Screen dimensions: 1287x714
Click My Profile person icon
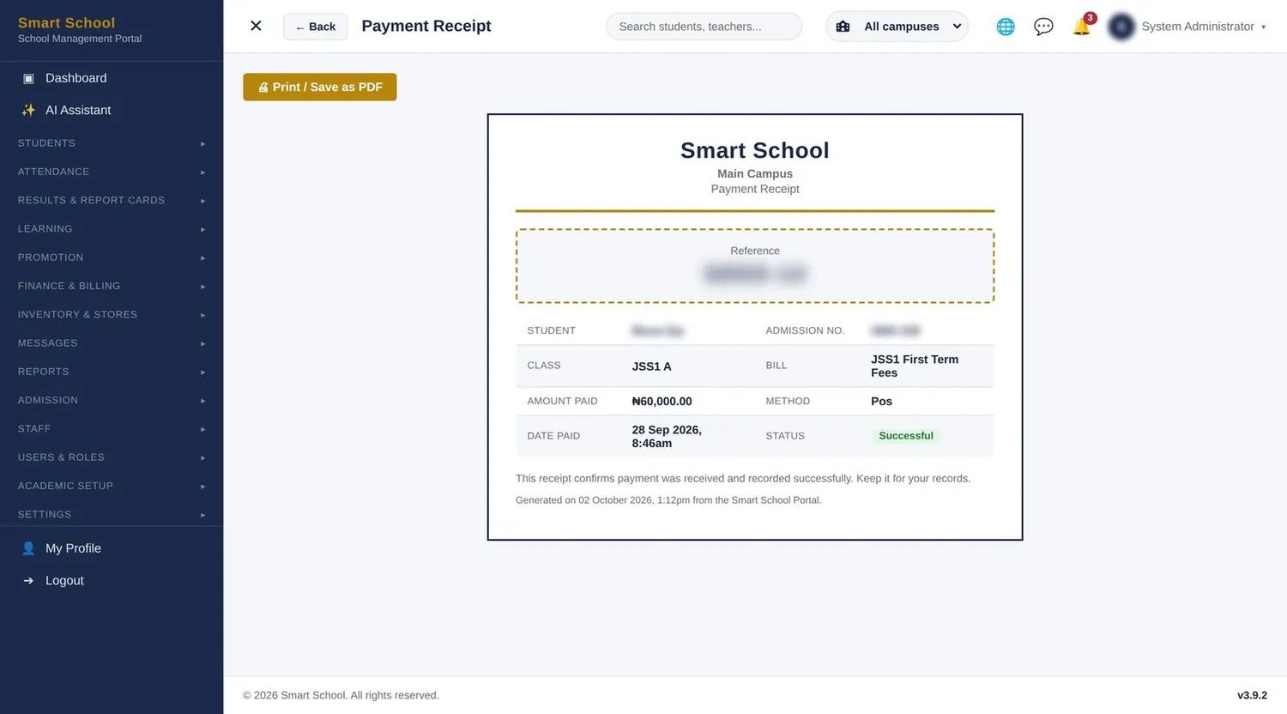point(28,548)
